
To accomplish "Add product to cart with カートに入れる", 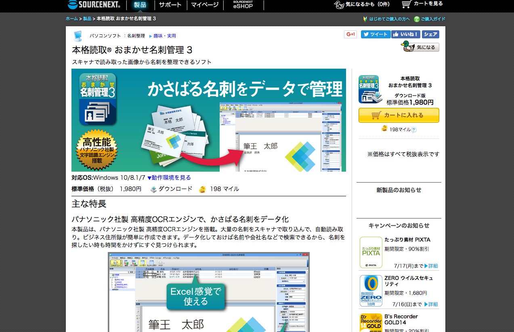I will click(399, 115).
